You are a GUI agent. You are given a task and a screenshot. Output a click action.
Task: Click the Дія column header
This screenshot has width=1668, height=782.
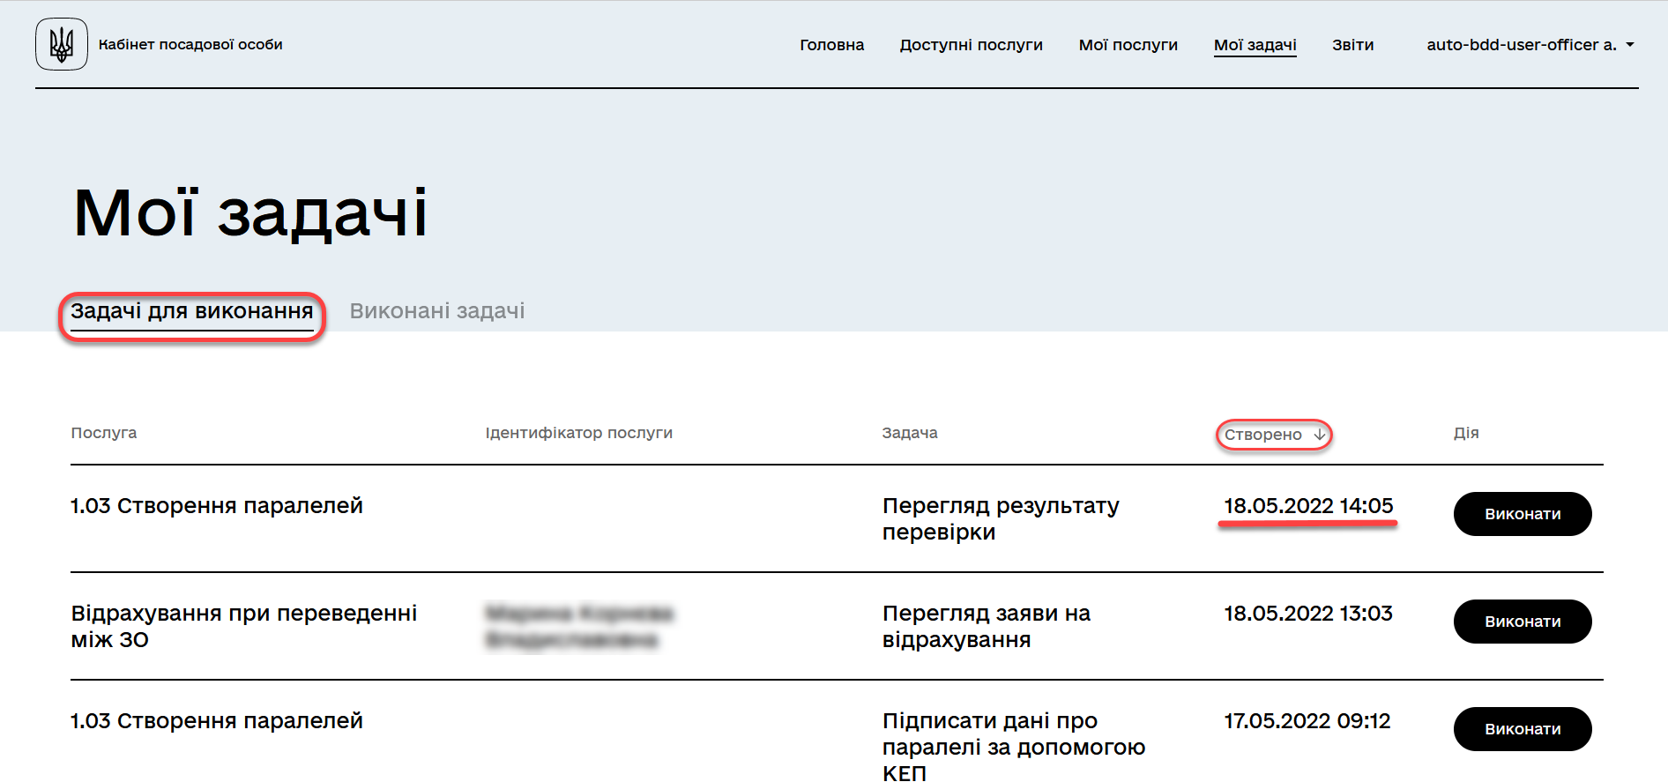[x=1466, y=433]
